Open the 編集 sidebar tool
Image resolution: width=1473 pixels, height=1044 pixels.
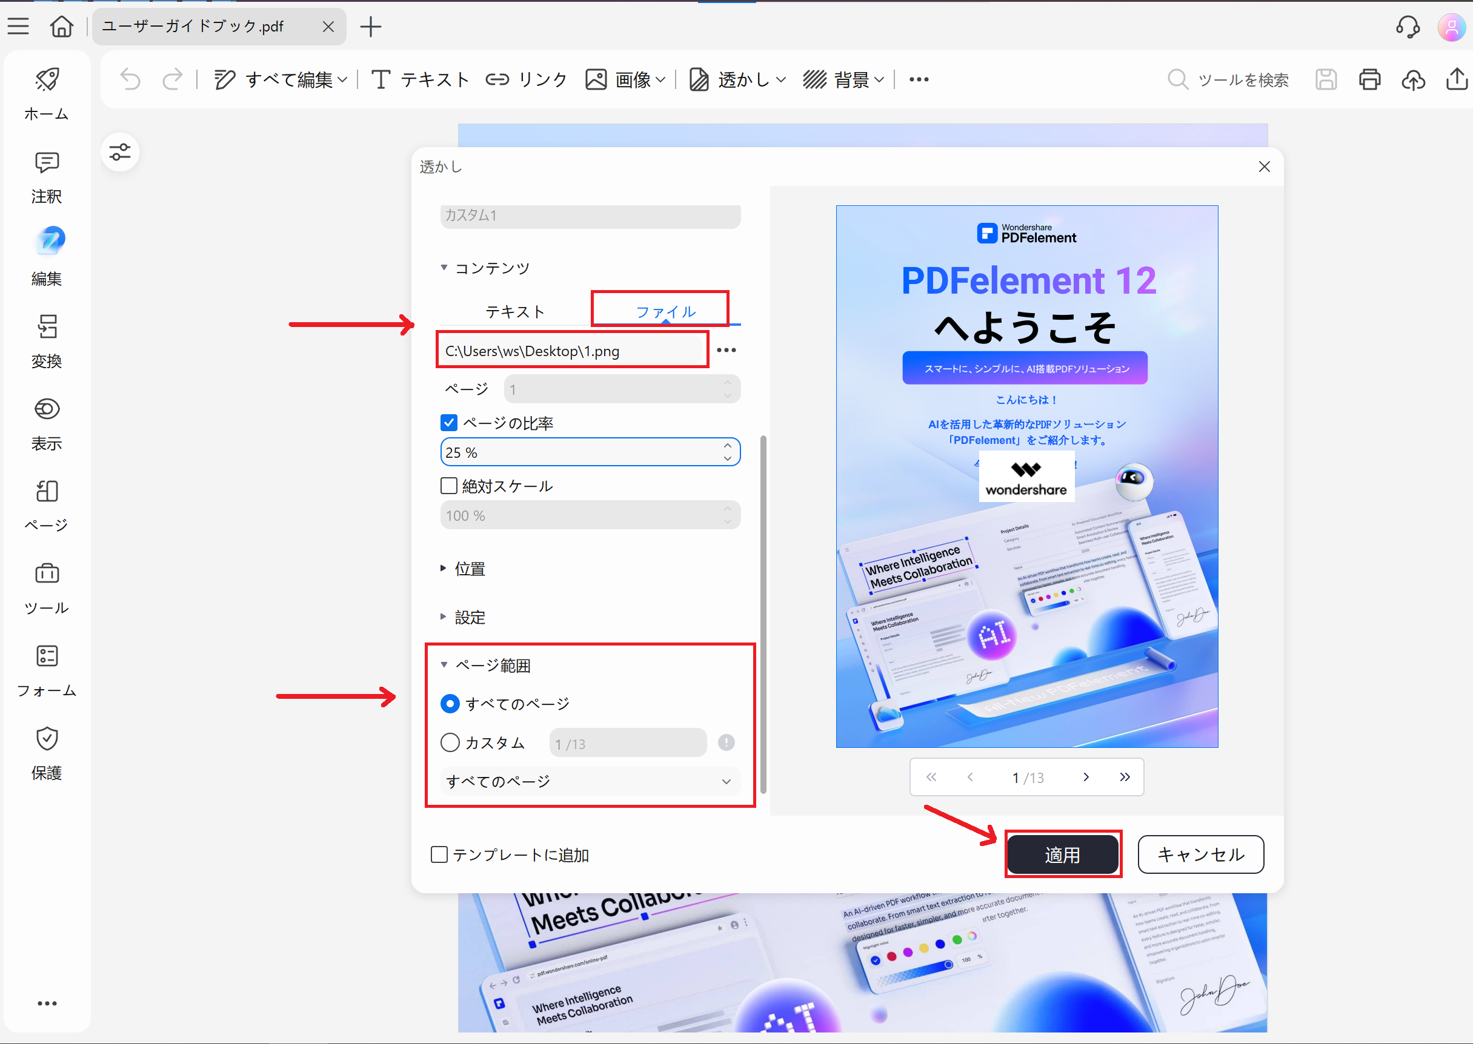pos(47,257)
